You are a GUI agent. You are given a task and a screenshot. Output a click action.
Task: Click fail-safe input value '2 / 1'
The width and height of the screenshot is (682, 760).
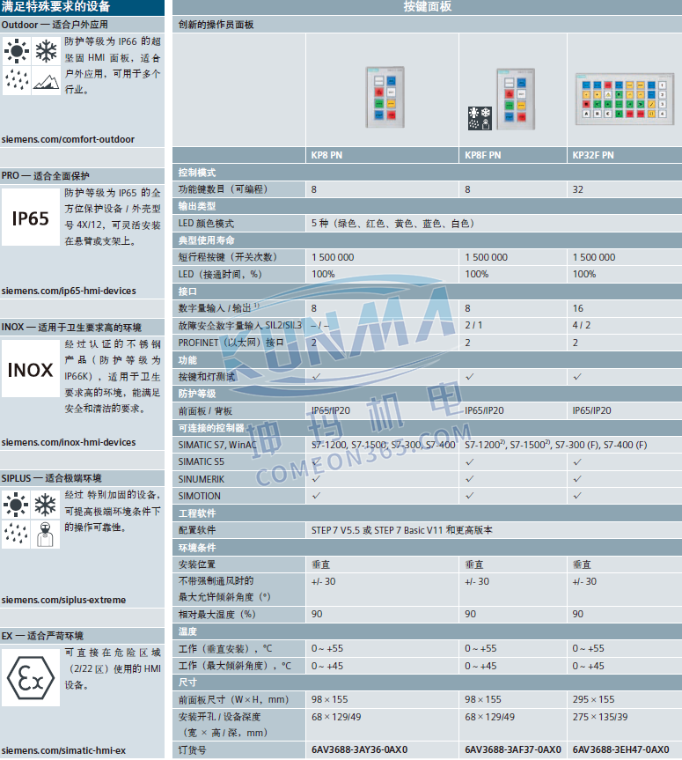(473, 325)
